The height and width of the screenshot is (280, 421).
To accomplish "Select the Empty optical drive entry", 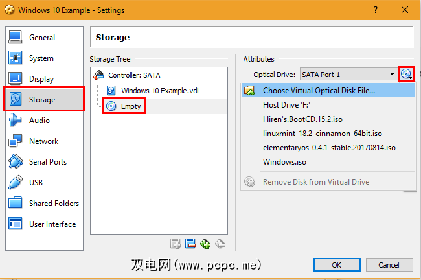I will (x=130, y=106).
